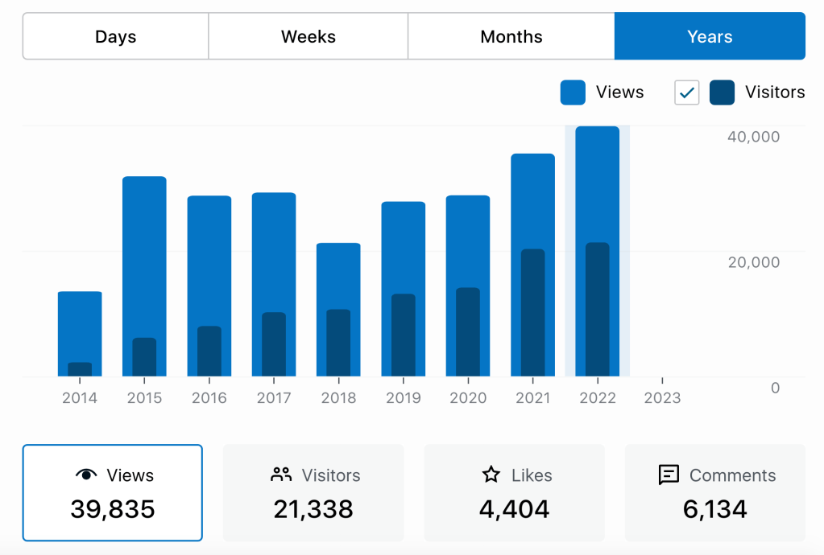Click the comment bubble icon in Comments card
The width and height of the screenshot is (824, 555).
click(x=669, y=475)
